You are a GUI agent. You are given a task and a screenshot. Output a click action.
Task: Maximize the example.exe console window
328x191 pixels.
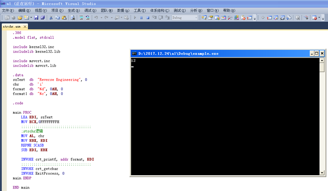317,53
